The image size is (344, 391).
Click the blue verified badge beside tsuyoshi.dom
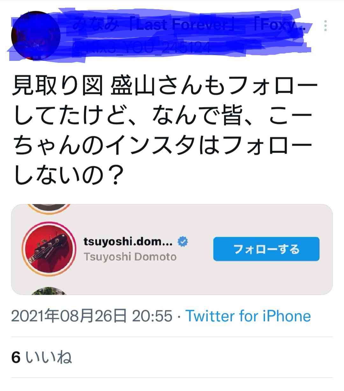click(183, 242)
